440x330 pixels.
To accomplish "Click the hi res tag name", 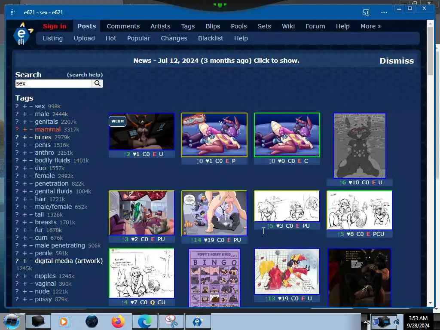I will point(43,137).
